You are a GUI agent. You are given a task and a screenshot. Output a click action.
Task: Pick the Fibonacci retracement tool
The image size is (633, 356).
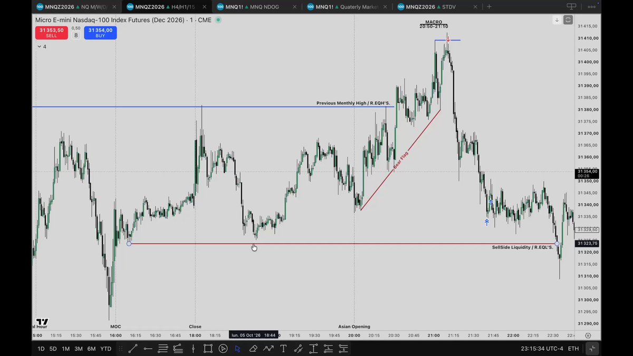163,349
